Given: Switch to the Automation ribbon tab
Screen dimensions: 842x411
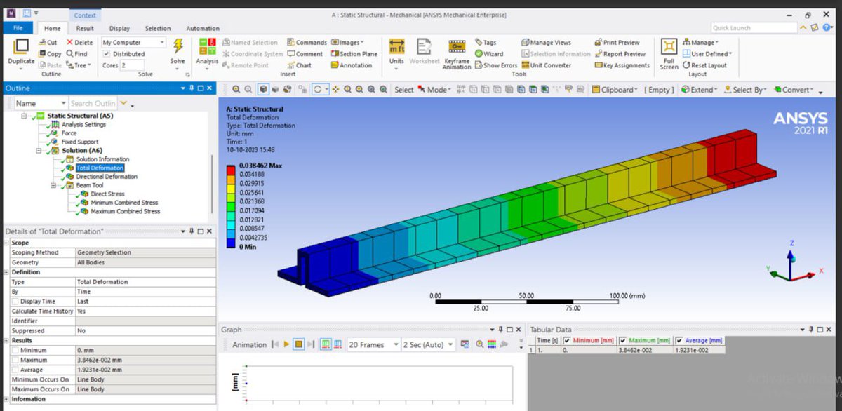Looking at the screenshot, I should click(x=203, y=29).
